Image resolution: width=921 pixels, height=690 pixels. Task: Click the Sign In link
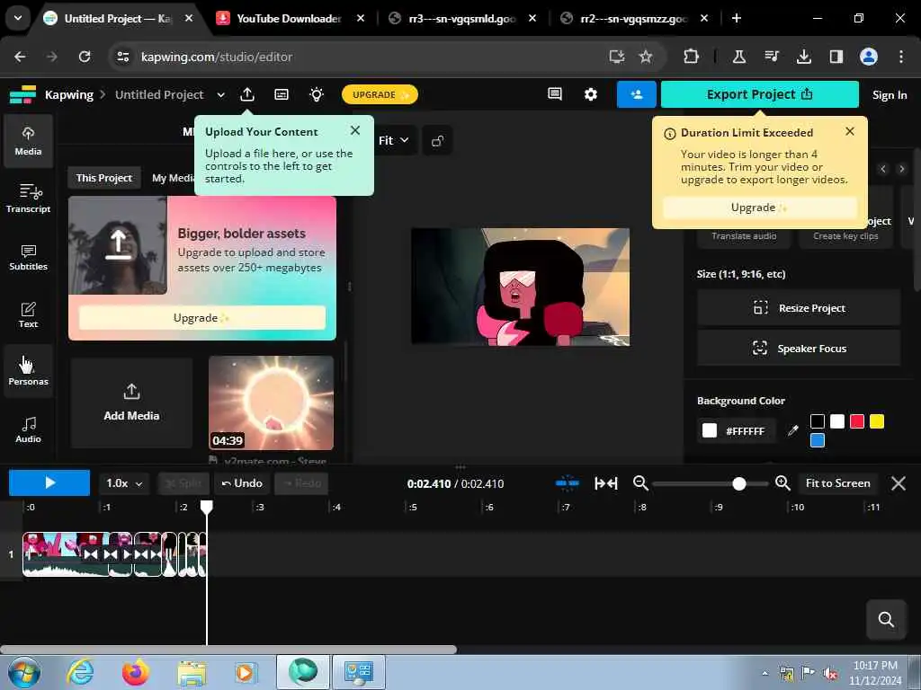(x=889, y=95)
